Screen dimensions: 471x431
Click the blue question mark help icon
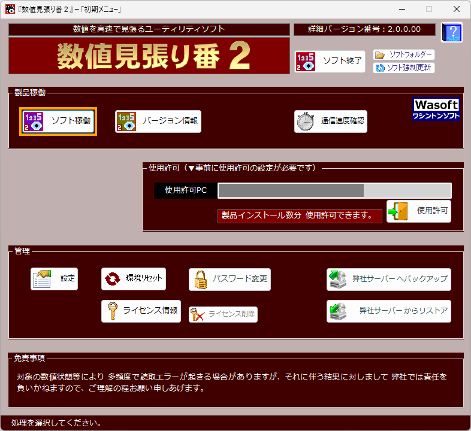(x=452, y=32)
